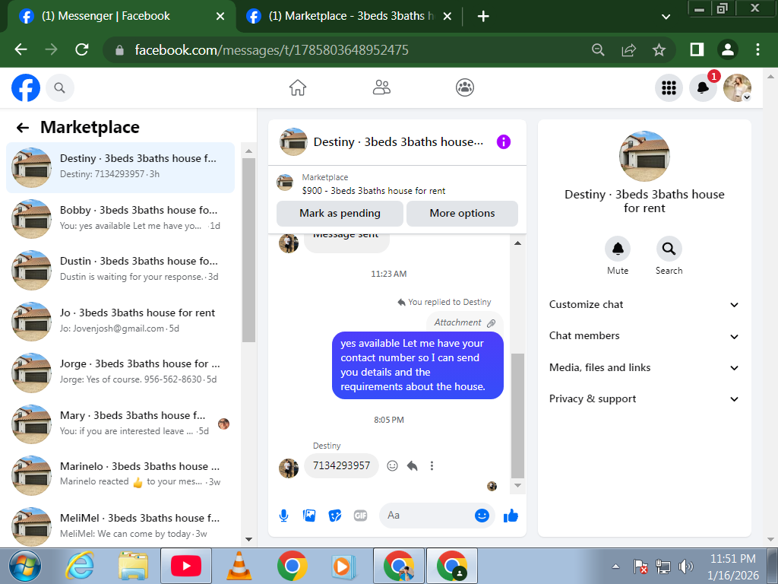The width and height of the screenshot is (778, 584).
Task: Click the browser address bar URL
Action: (271, 50)
